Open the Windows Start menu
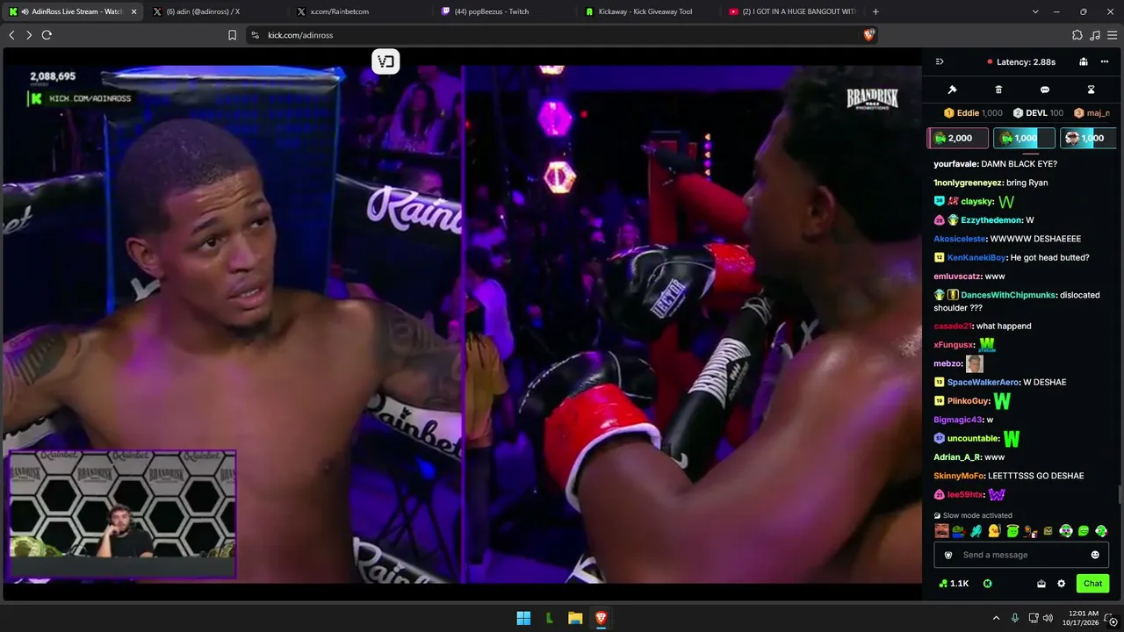 (x=523, y=618)
